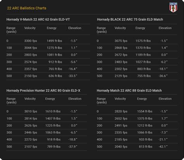Click the 2335 fps velocity value
This screenshot has height=160, width=184.
(121, 132)
